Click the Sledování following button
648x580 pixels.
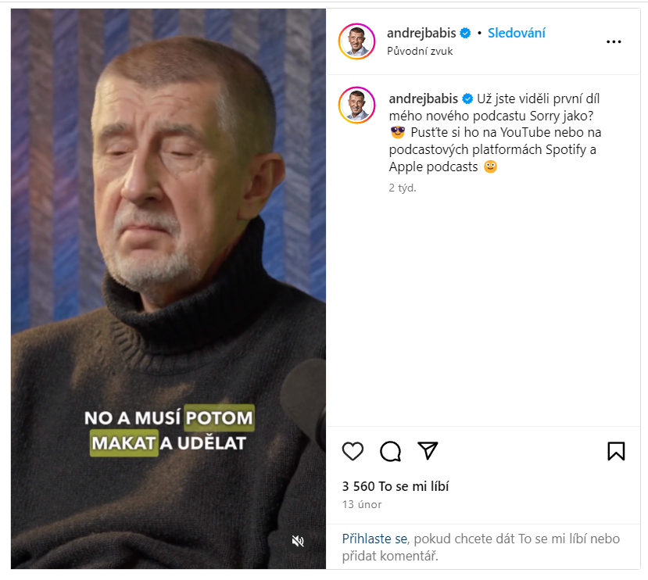click(x=516, y=34)
